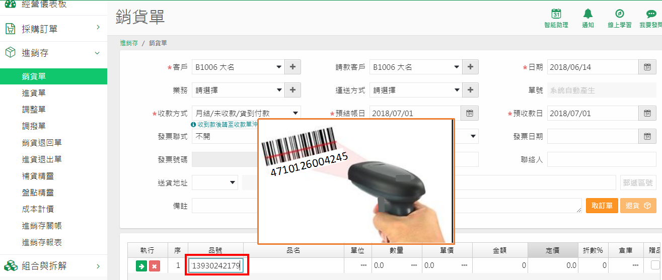Click the 單價 cell in row 1
Image resolution: width=662 pixels, height=280 pixels.
pyautogui.click(x=447, y=265)
